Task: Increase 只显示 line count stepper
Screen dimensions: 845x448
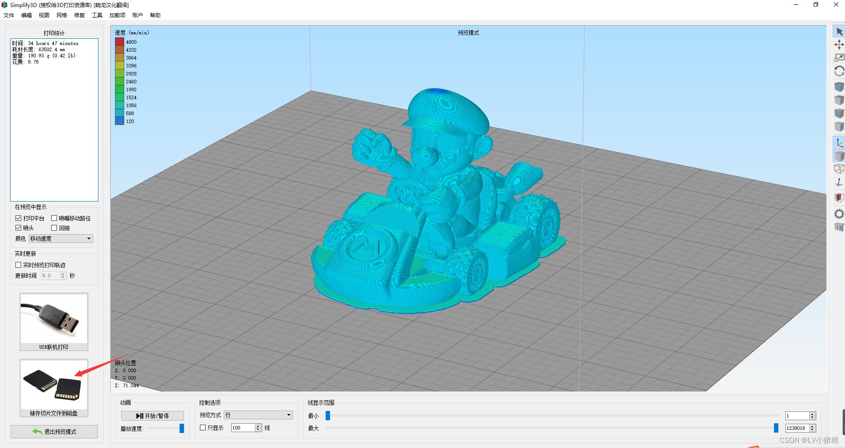Action: (258, 426)
